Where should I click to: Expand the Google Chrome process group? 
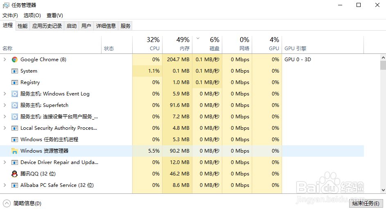(5, 60)
